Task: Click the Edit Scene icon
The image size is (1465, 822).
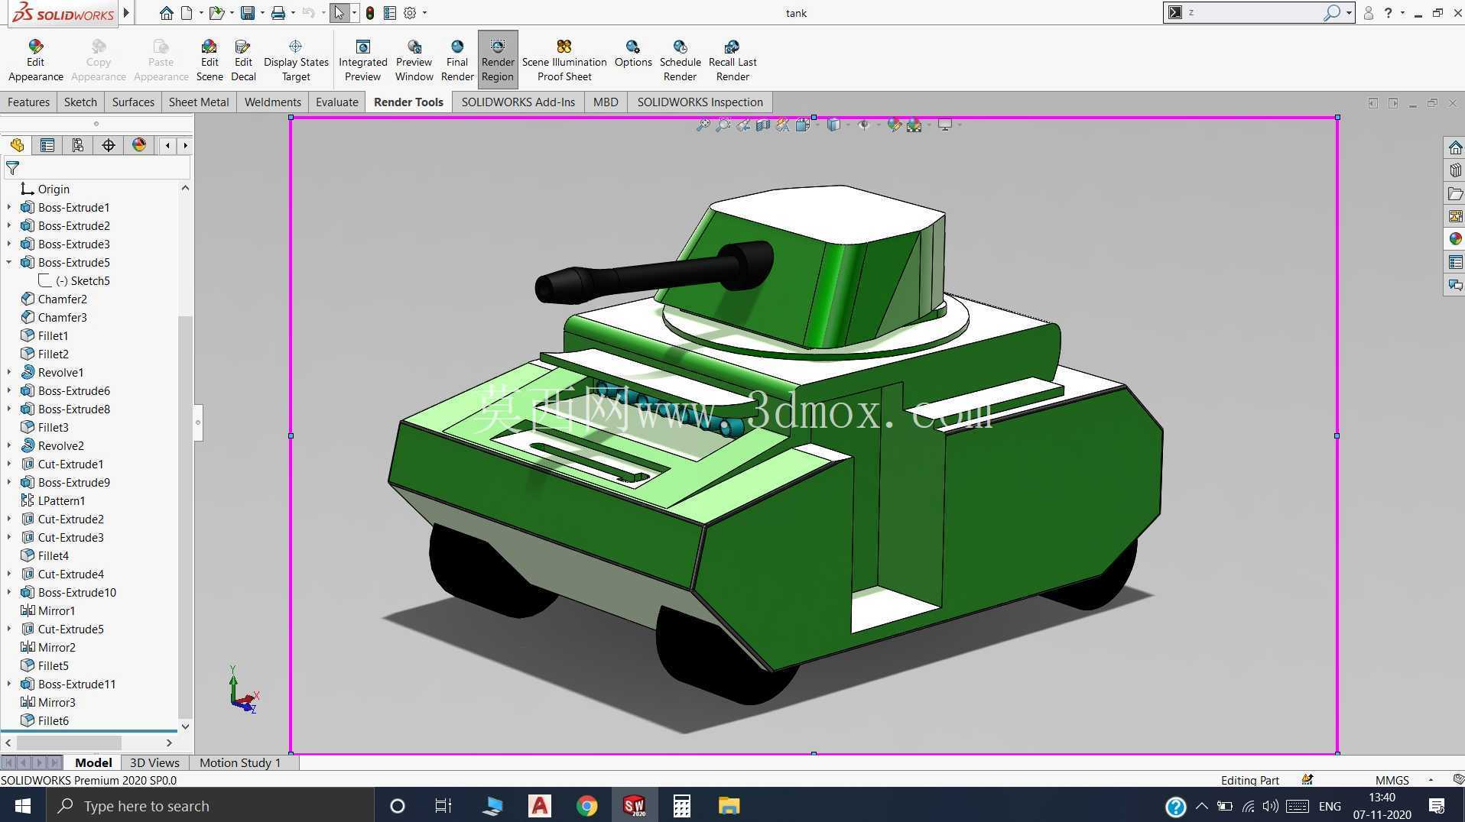Action: click(209, 60)
